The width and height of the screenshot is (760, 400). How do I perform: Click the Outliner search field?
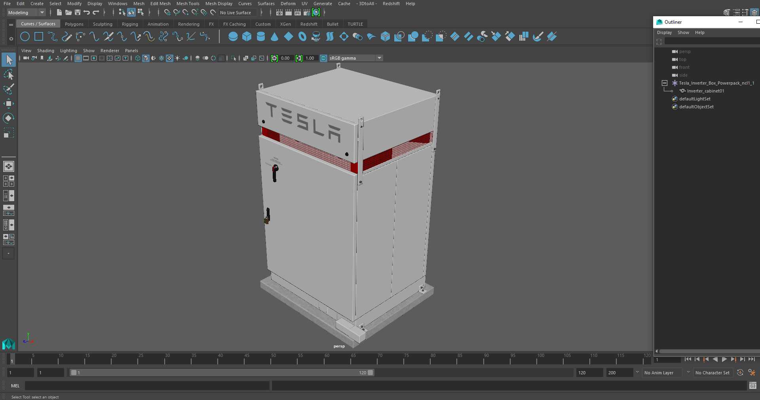(712, 42)
